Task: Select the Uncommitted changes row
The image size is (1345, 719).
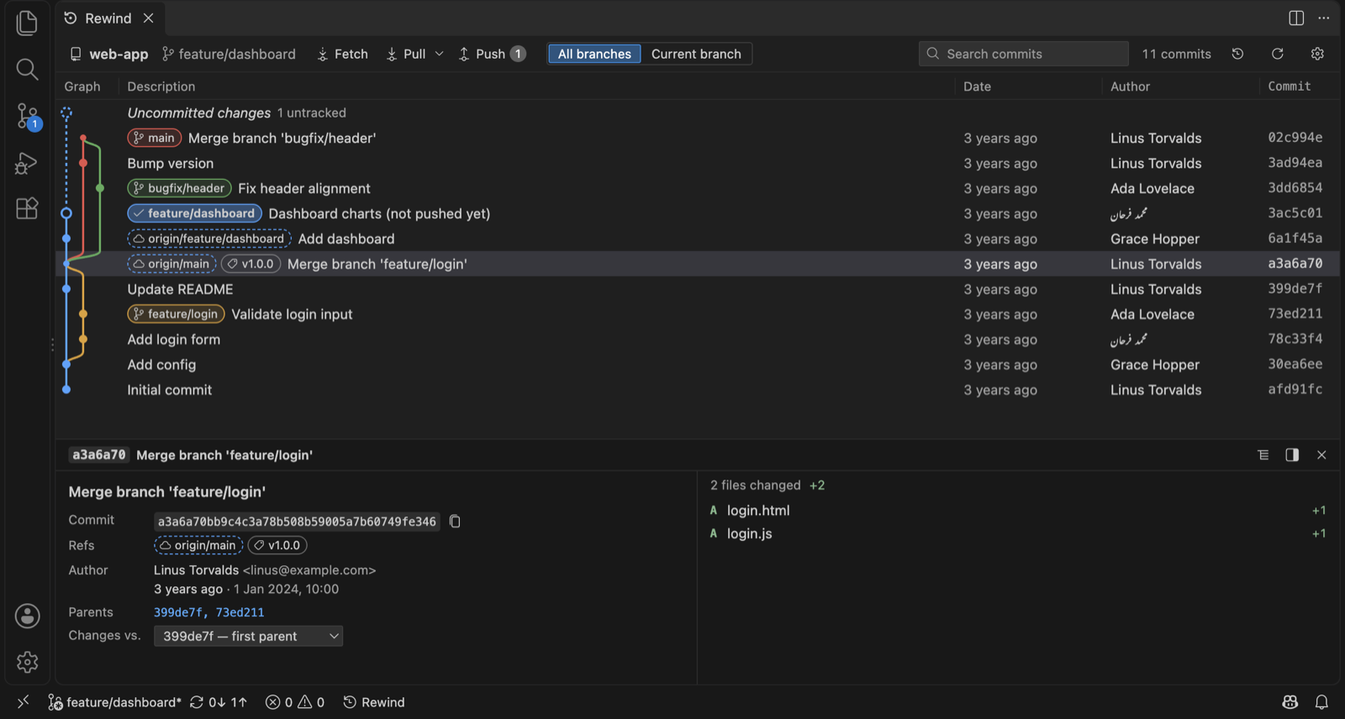Action: tap(698, 113)
